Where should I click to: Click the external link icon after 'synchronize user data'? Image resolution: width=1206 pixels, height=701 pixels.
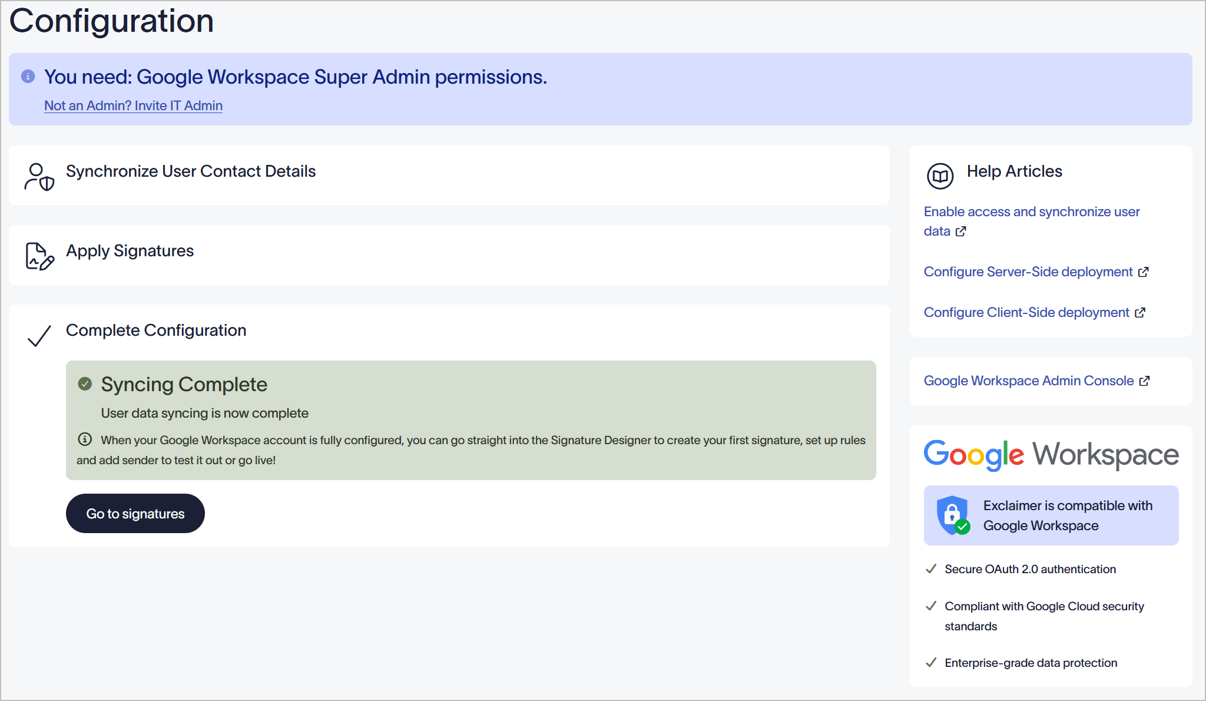tap(961, 232)
